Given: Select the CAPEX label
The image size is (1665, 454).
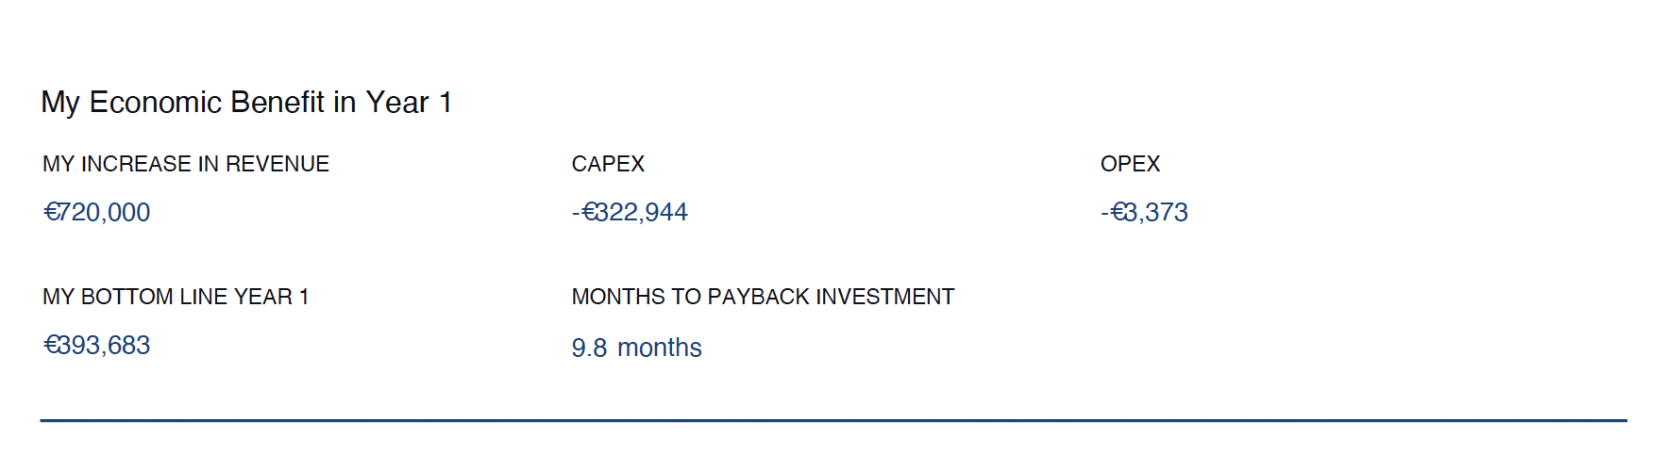Looking at the screenshot, I should [608, 164].
